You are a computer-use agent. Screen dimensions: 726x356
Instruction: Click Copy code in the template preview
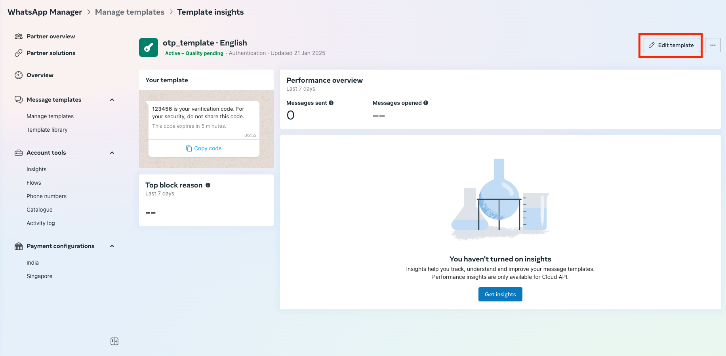204,148
